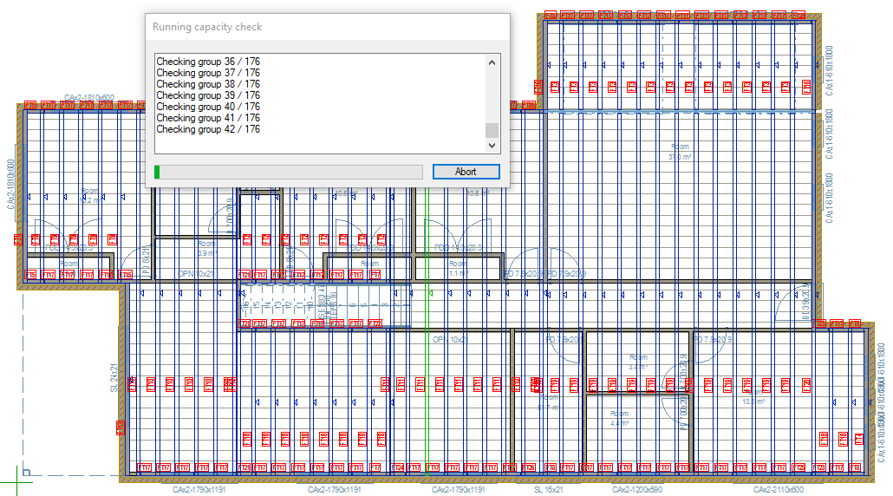This screenshot has height=496, width=893.
Task: Click the log scrollbar up arrow
Action: coord(492,62)
